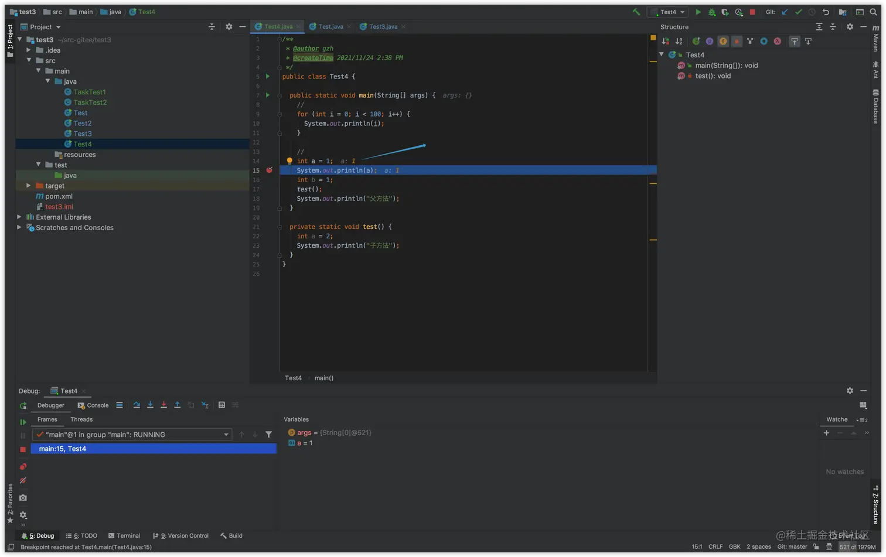The height and width of the screenshot is (557, 886).
Task: Select pom.xml in the Project tree
Action: pos(59,196)
